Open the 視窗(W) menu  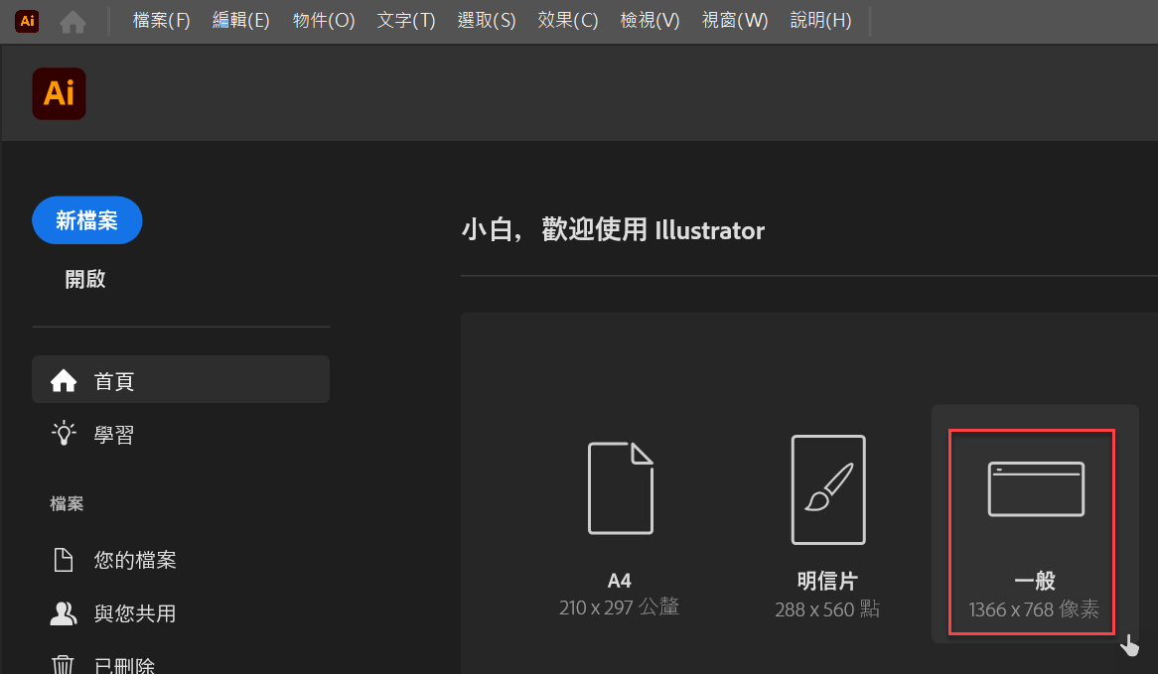[x=734, y=21]
